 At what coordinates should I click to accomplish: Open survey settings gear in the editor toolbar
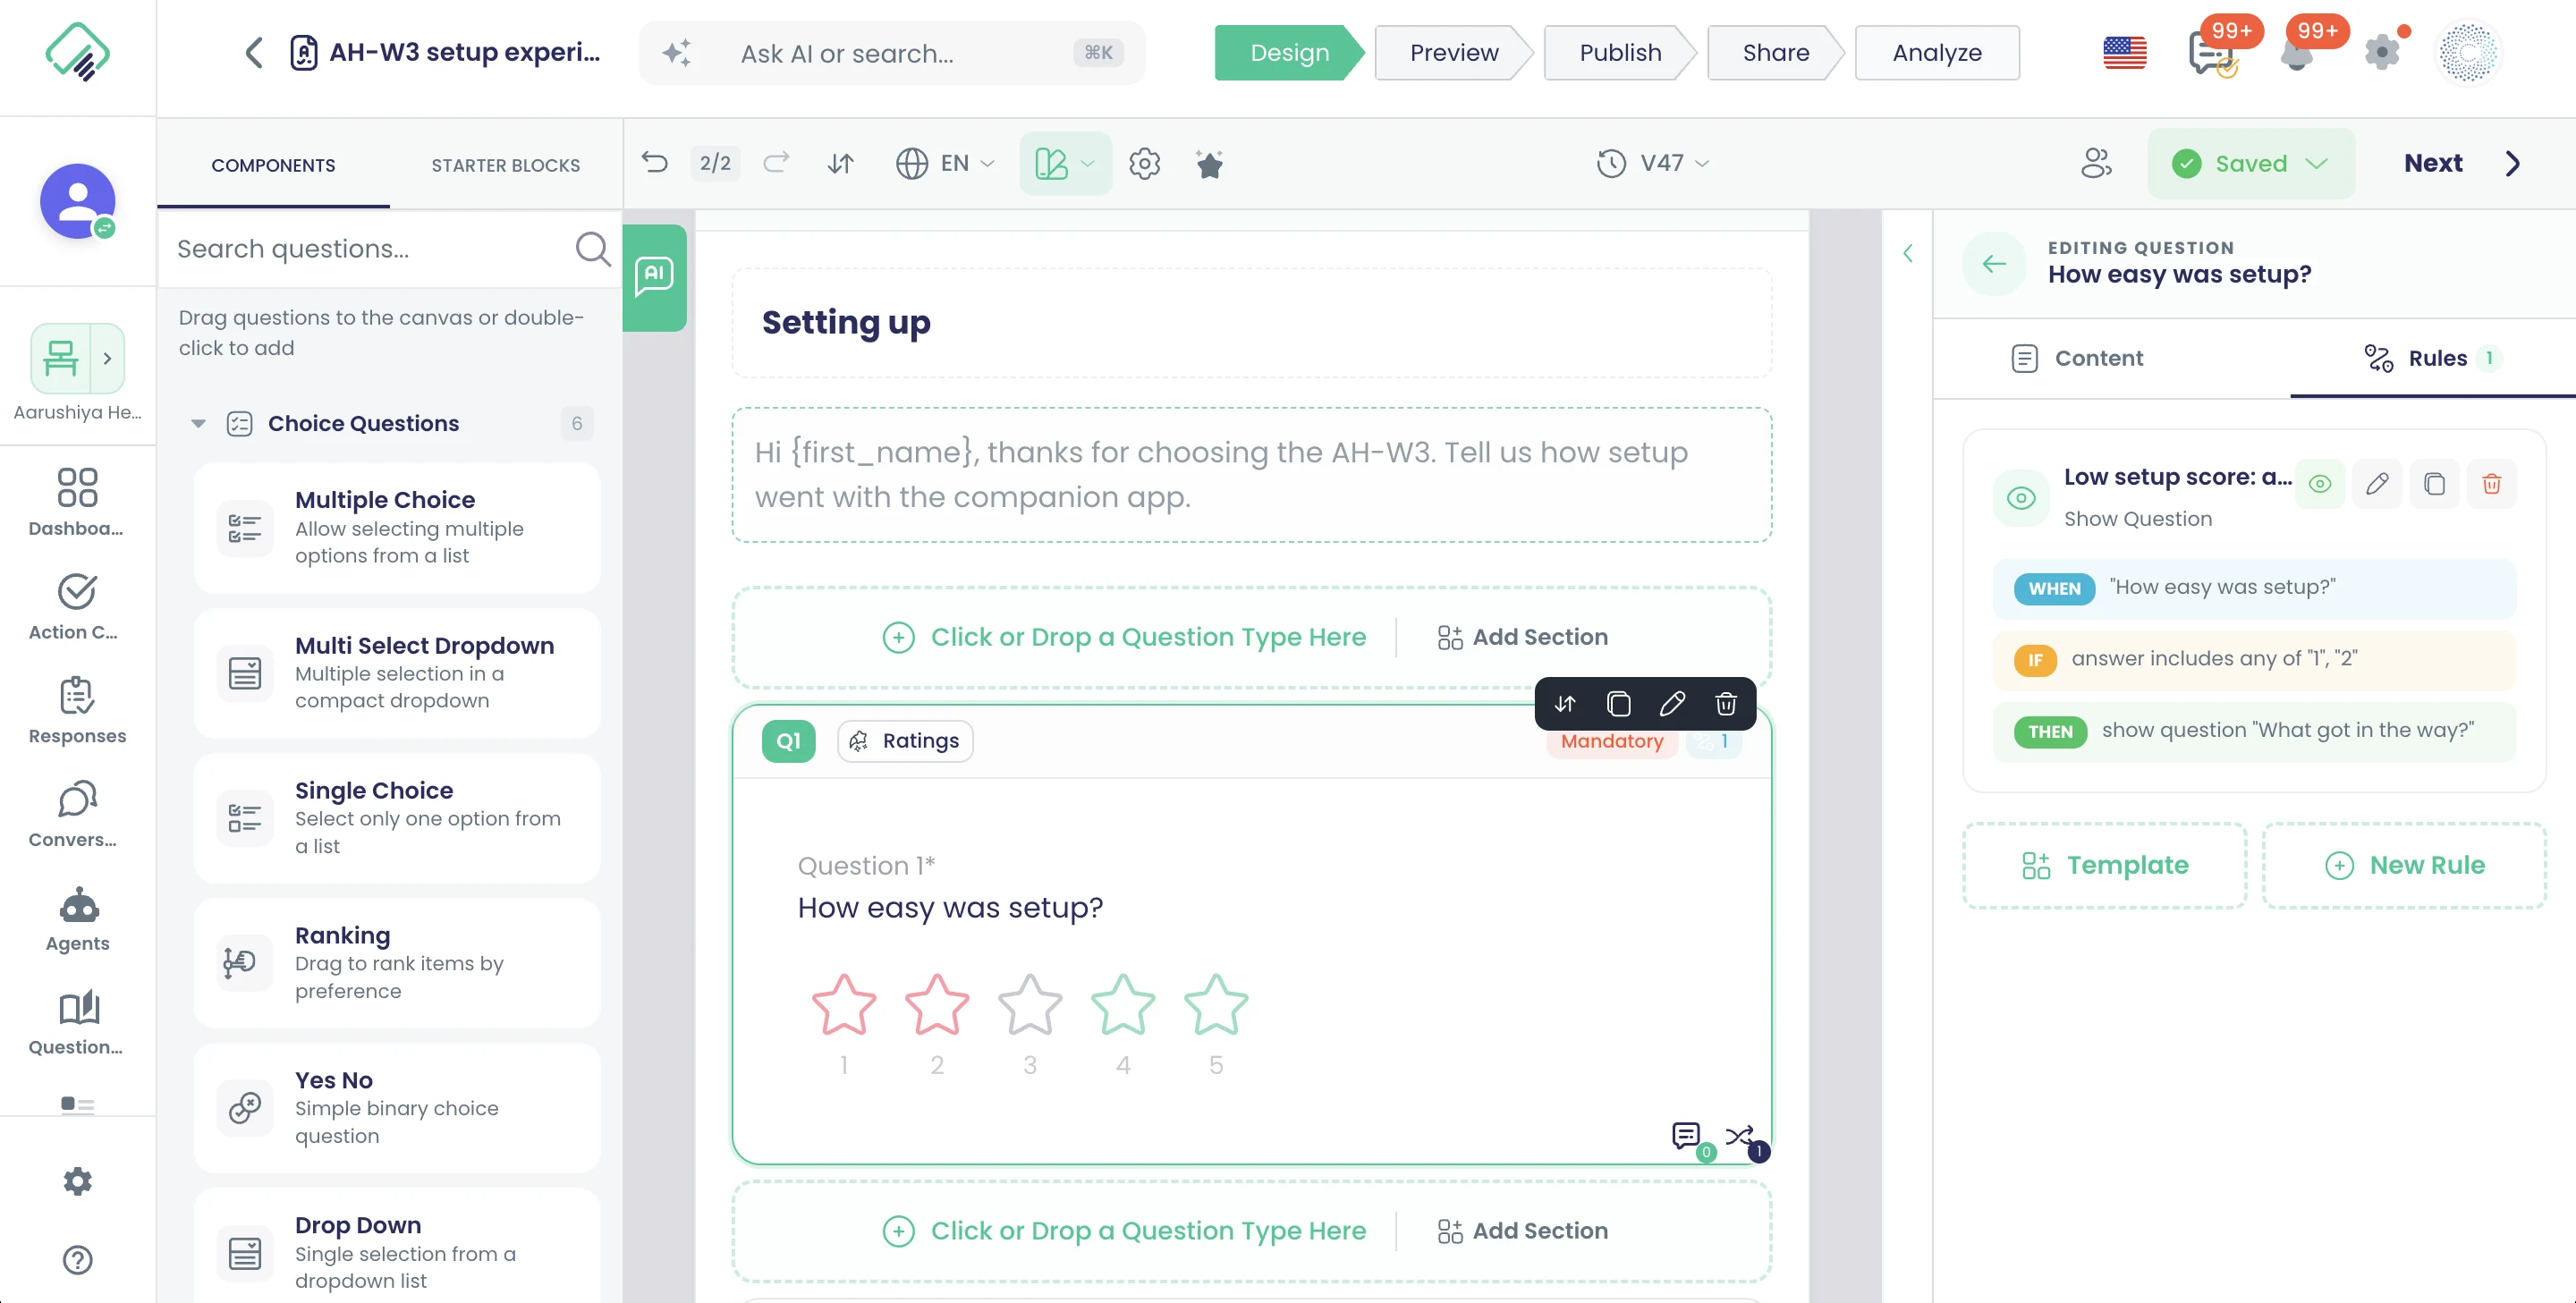coord(1144,163)
